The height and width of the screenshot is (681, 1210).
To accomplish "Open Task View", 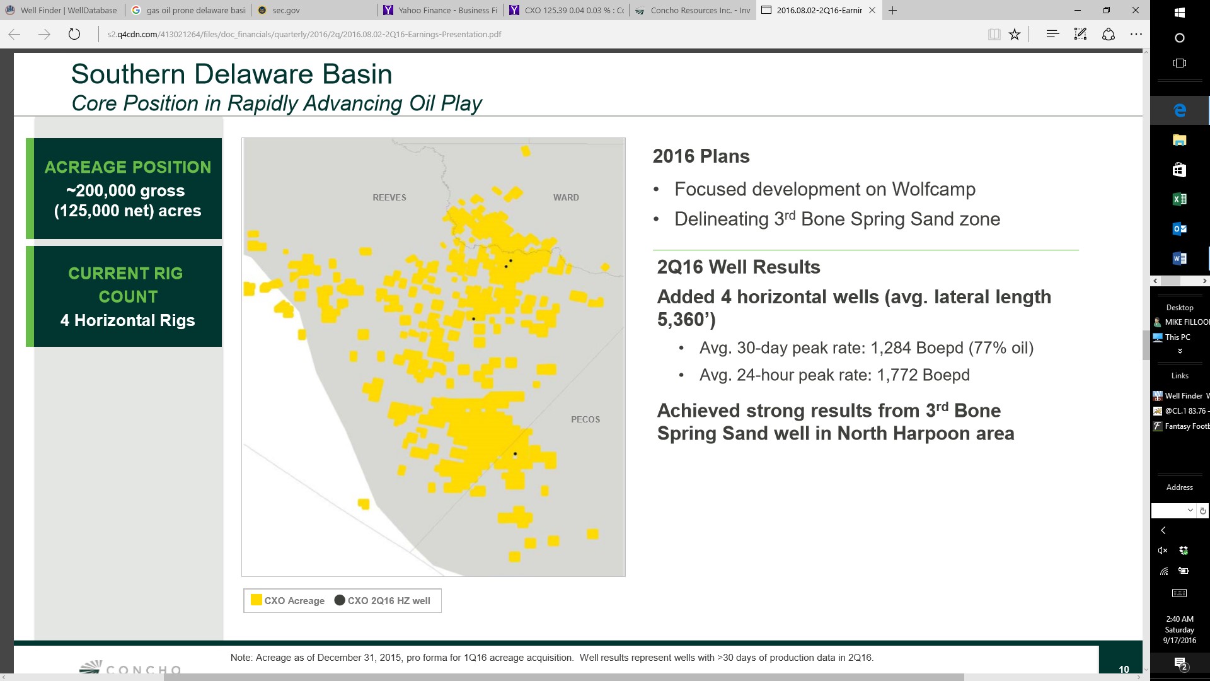I will [1180, 63].
